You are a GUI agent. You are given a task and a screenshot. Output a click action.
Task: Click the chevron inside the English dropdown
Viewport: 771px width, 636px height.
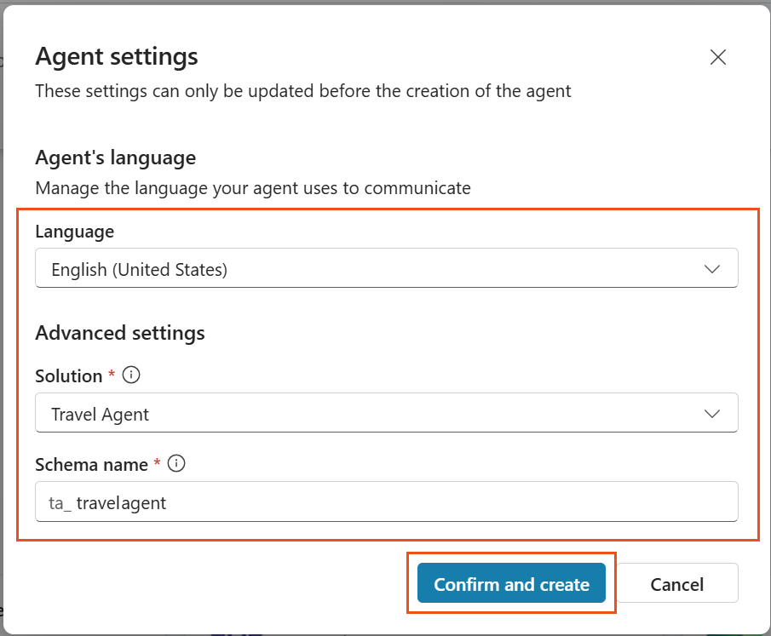click(712, 267)
